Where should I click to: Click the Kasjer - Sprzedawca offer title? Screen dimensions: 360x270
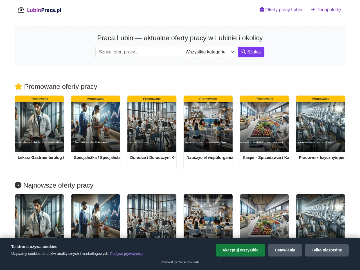(266, 157)
